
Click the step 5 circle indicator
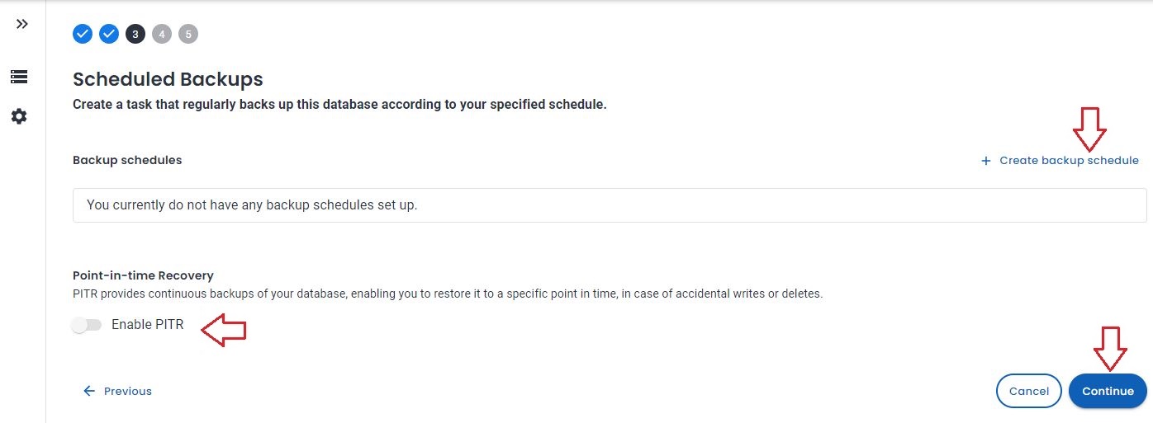188,34
